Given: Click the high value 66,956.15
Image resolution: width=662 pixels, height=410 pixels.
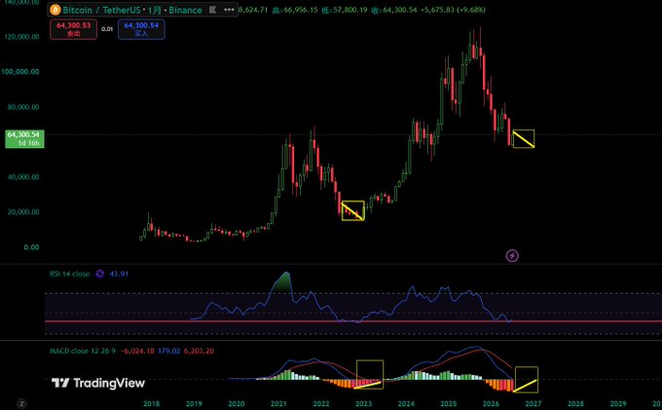Looking at the screenshot, I should 299,10.
